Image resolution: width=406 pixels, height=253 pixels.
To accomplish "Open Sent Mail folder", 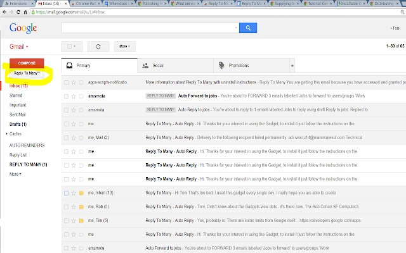I will coord(18,114).
